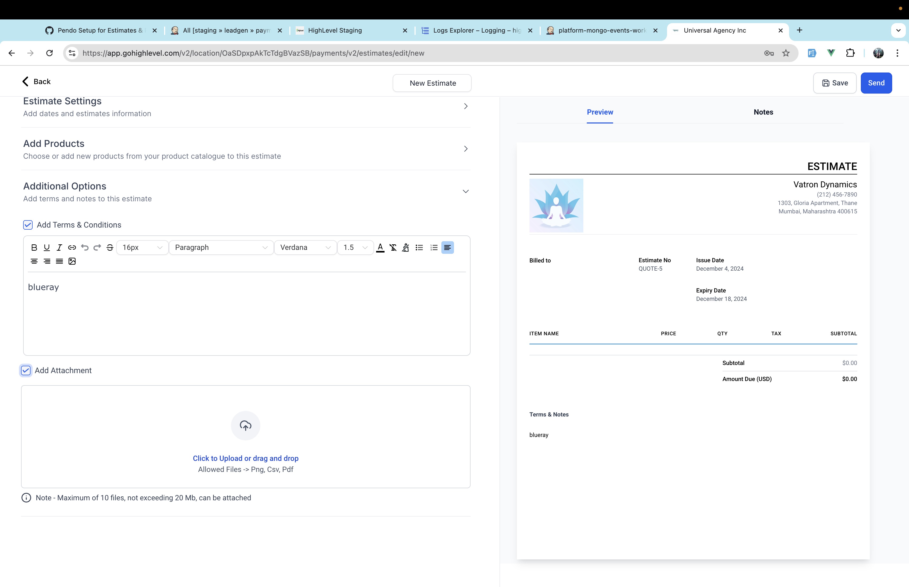Toggle bold formatting in the terms editor

34,247
